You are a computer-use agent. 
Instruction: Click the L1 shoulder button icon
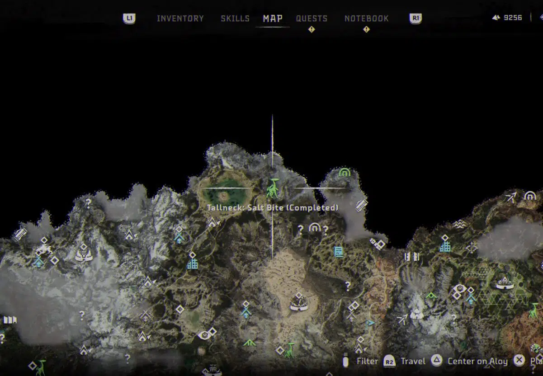coord(129,19)
